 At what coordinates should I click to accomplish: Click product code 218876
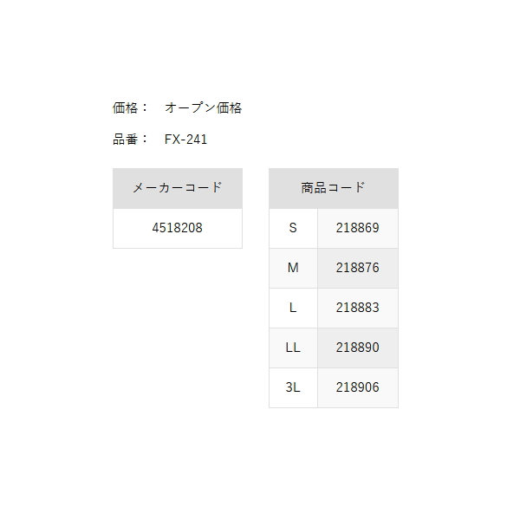pyautogui.click(x=358, y=268)
